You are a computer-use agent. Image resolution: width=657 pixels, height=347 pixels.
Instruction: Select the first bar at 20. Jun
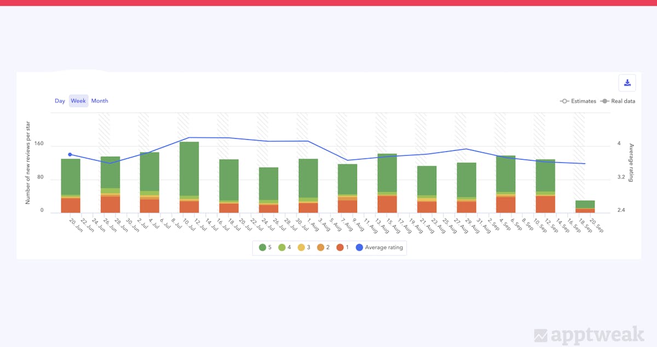coord(71,178)
